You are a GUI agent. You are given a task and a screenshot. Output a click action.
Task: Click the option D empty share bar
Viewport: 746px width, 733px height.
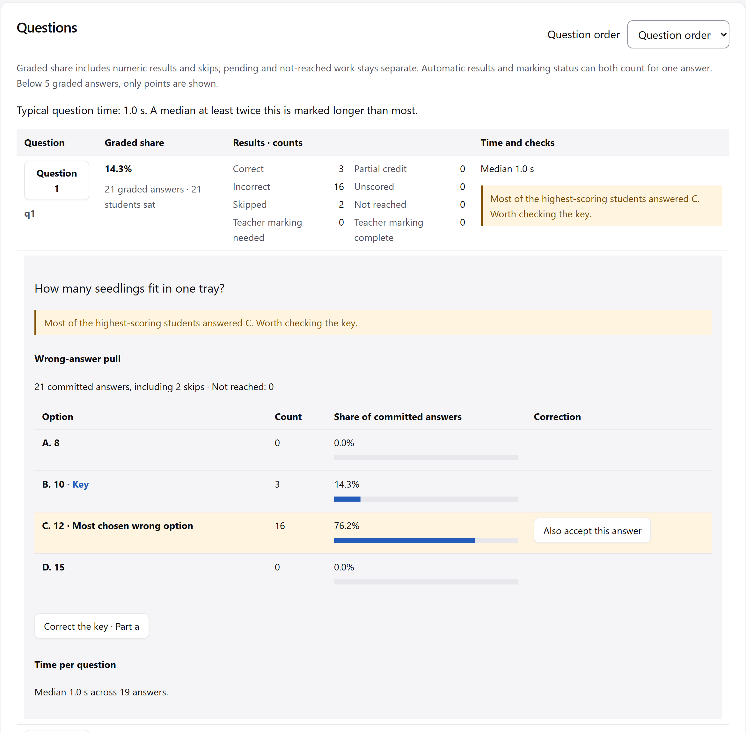coord(426,582)
